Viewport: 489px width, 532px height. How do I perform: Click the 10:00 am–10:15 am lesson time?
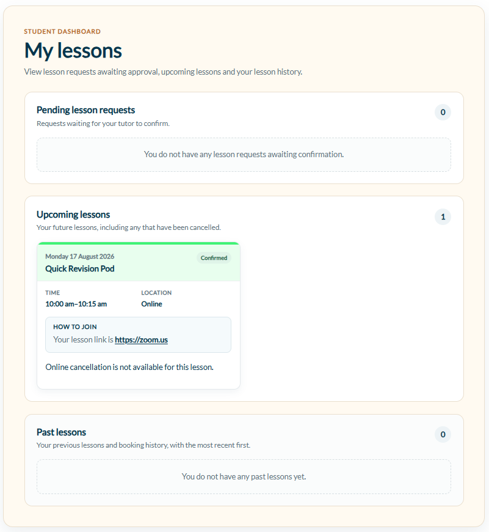coord(76,304)
